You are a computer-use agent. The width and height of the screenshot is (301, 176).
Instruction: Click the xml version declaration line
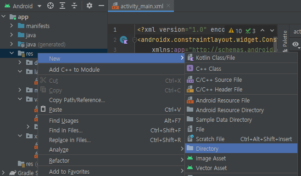181,29
